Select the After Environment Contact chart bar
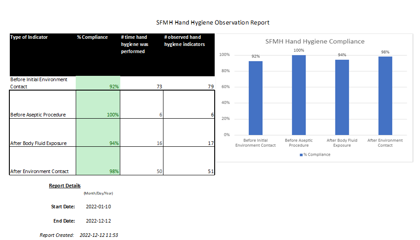This screenshot has width=420, height=240. click(385, 96)
